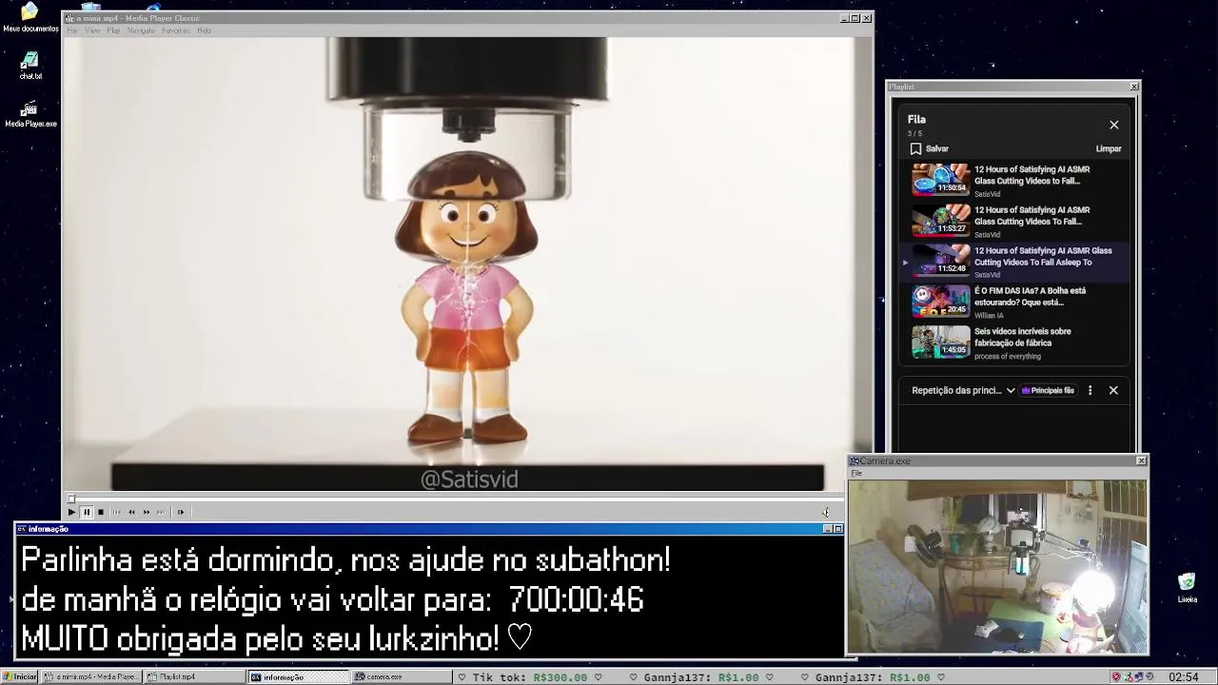The height and width of the screenshot is (685, 1218).
Task: Close Media Player Classic window
Action: 867,18
